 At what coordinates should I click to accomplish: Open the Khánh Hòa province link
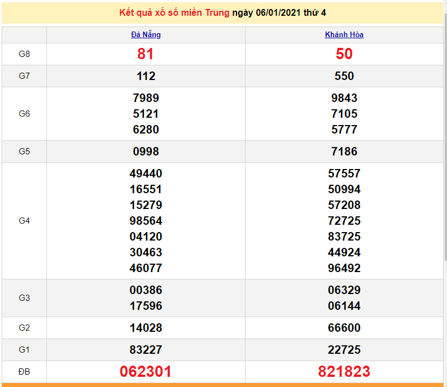point(344,34)
